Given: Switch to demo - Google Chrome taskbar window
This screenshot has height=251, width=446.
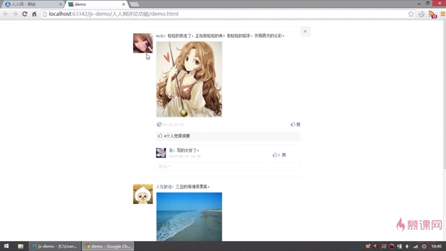Looking at the screenshot, I should [x=108, y=246].
